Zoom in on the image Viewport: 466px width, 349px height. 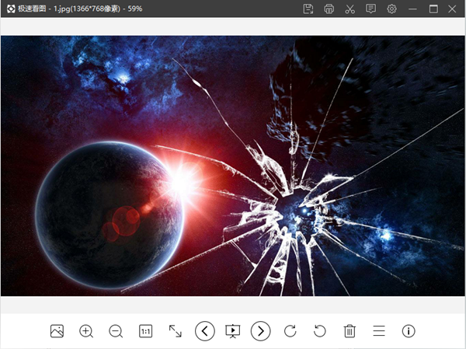coord(86,331)
